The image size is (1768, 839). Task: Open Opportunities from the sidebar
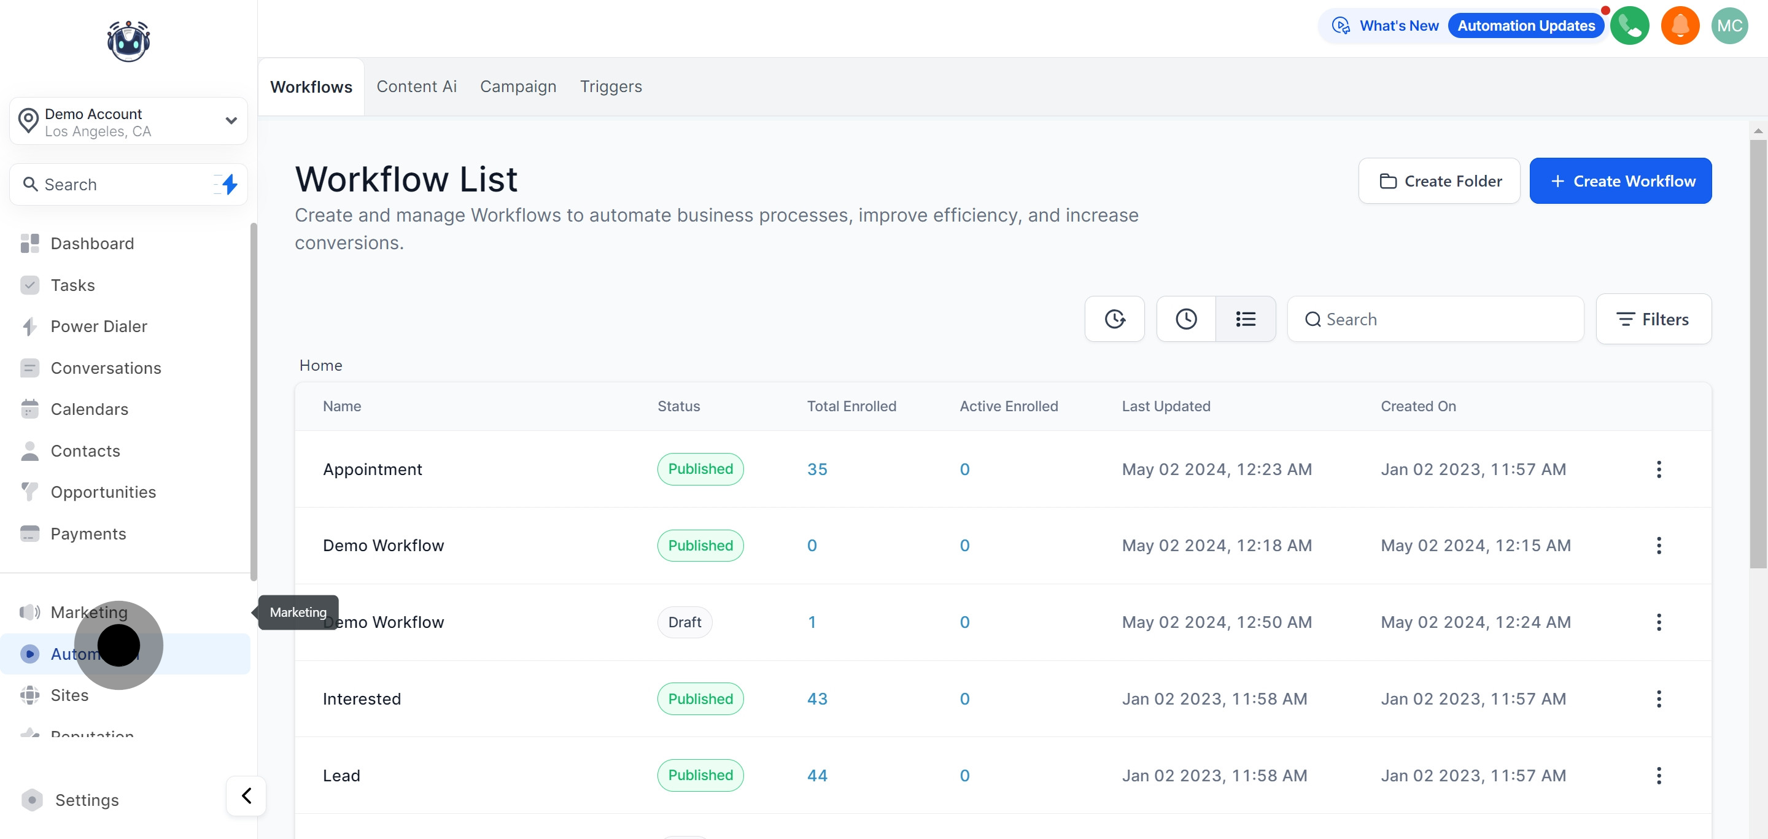click(x=103, y=492)
